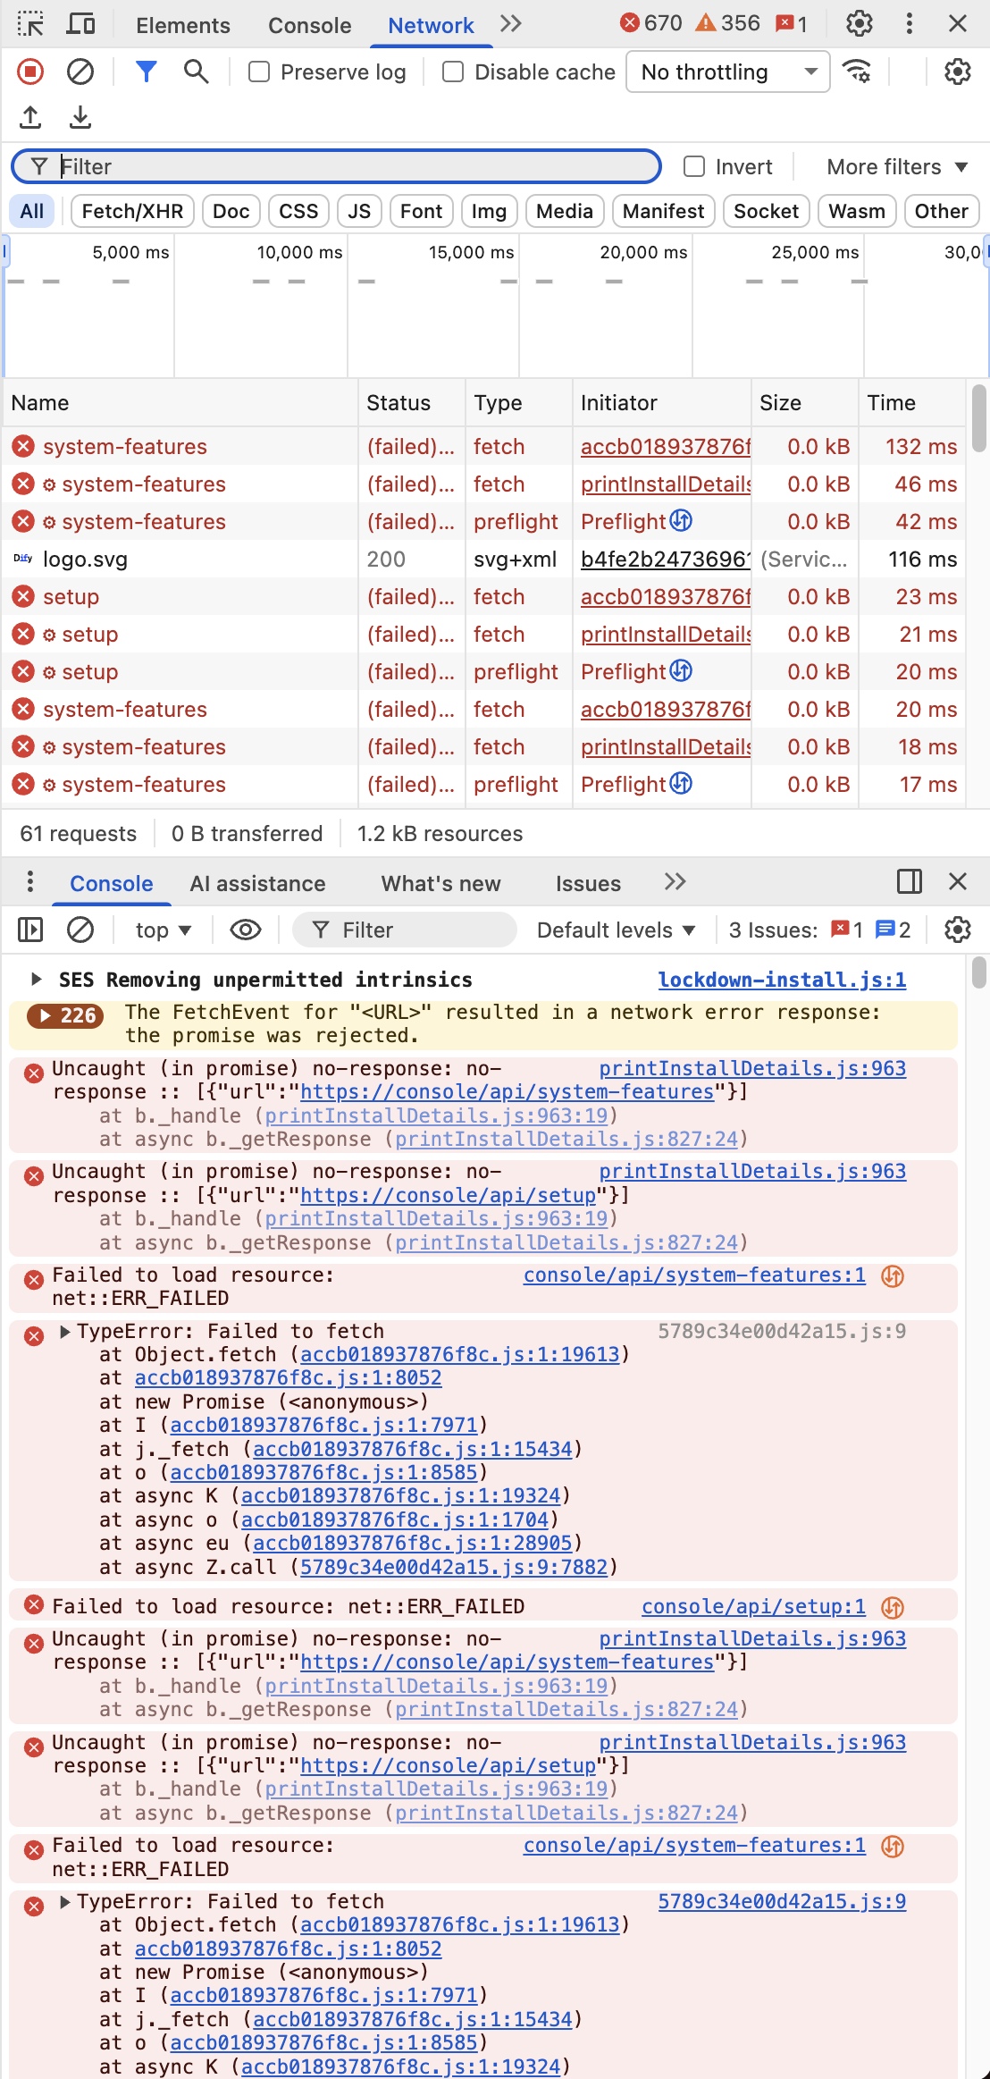Open Network panel settings gear
The image size is (990, 2079).
click(958, 72)
